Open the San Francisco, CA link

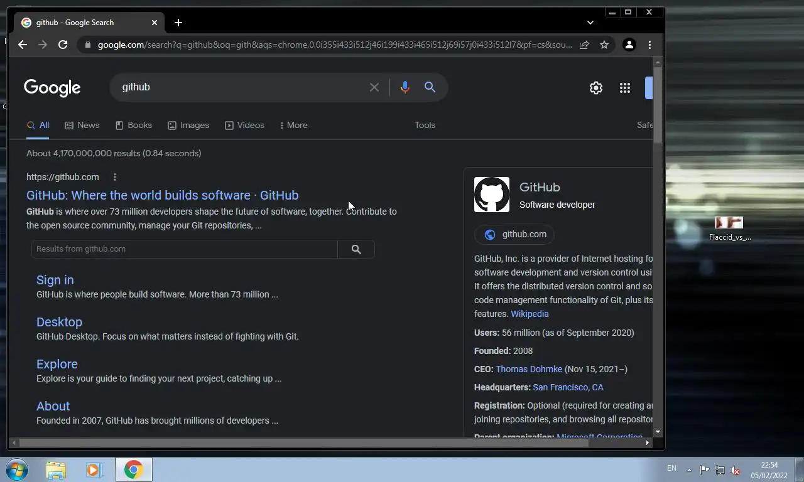pyautogui.click(x=568, y=387)
